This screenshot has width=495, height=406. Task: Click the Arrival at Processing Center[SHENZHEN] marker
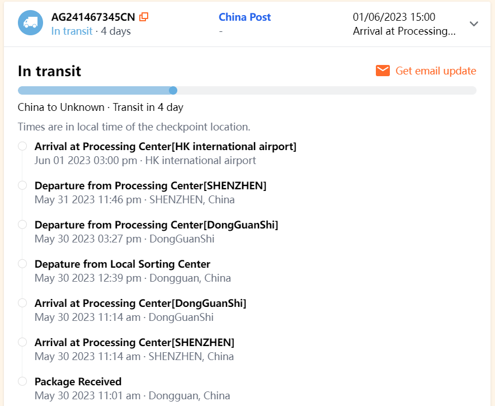coord(22,342)
